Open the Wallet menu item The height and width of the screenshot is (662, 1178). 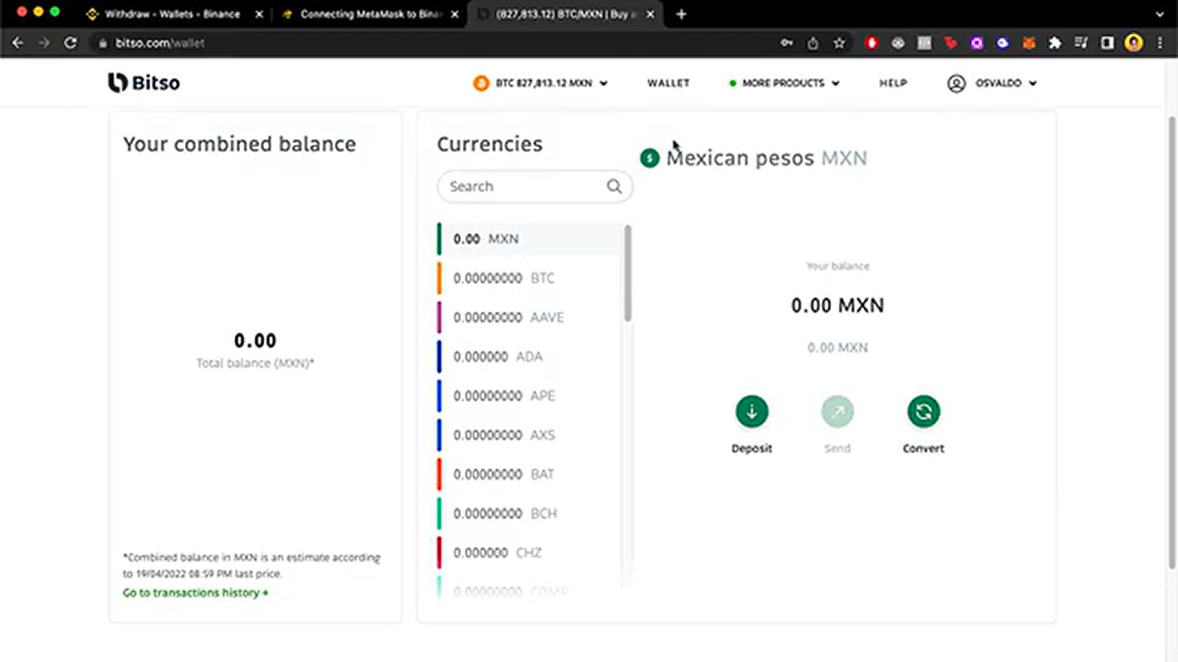[668, 83]
